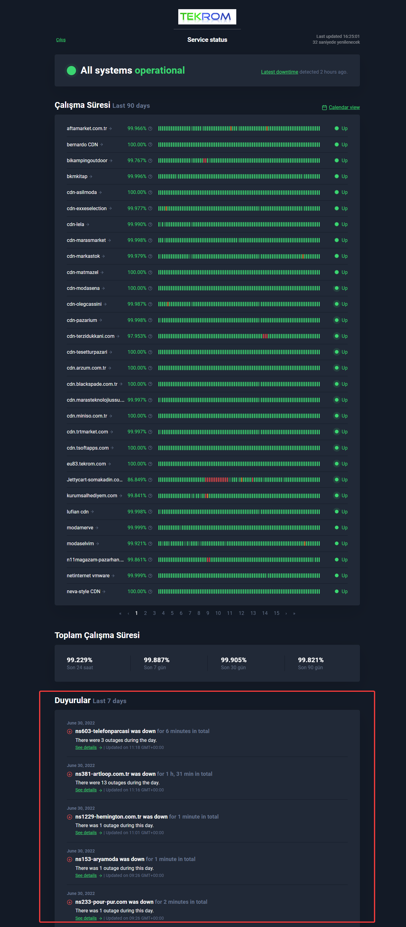Go to pagination page 13
This screenshot has height=927, width=406.
pos(253,613)
